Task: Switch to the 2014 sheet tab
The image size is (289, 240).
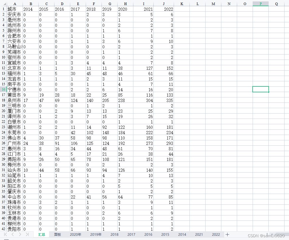Action: (x=182, y=234)
